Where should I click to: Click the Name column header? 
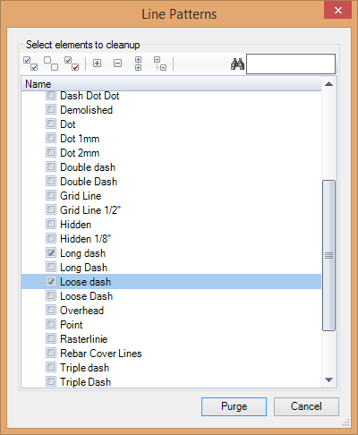[x=172, y=84]
